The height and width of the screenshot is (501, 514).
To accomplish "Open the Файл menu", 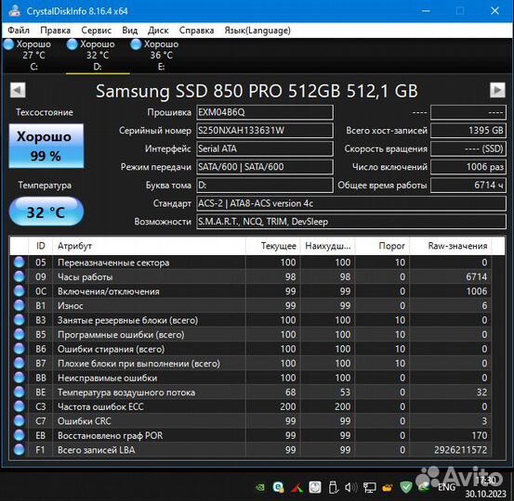I will pos(19,31).
